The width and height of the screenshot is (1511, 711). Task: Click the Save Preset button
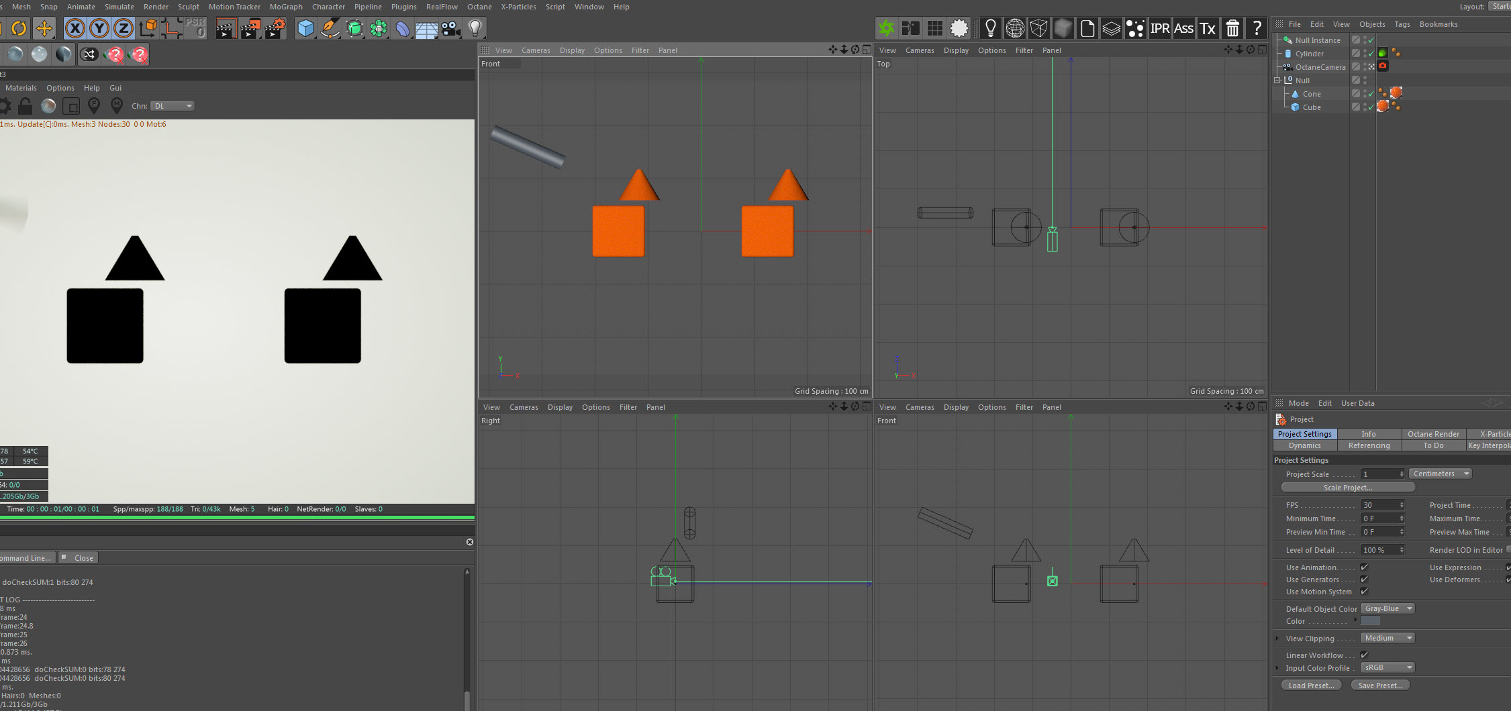1380,686
